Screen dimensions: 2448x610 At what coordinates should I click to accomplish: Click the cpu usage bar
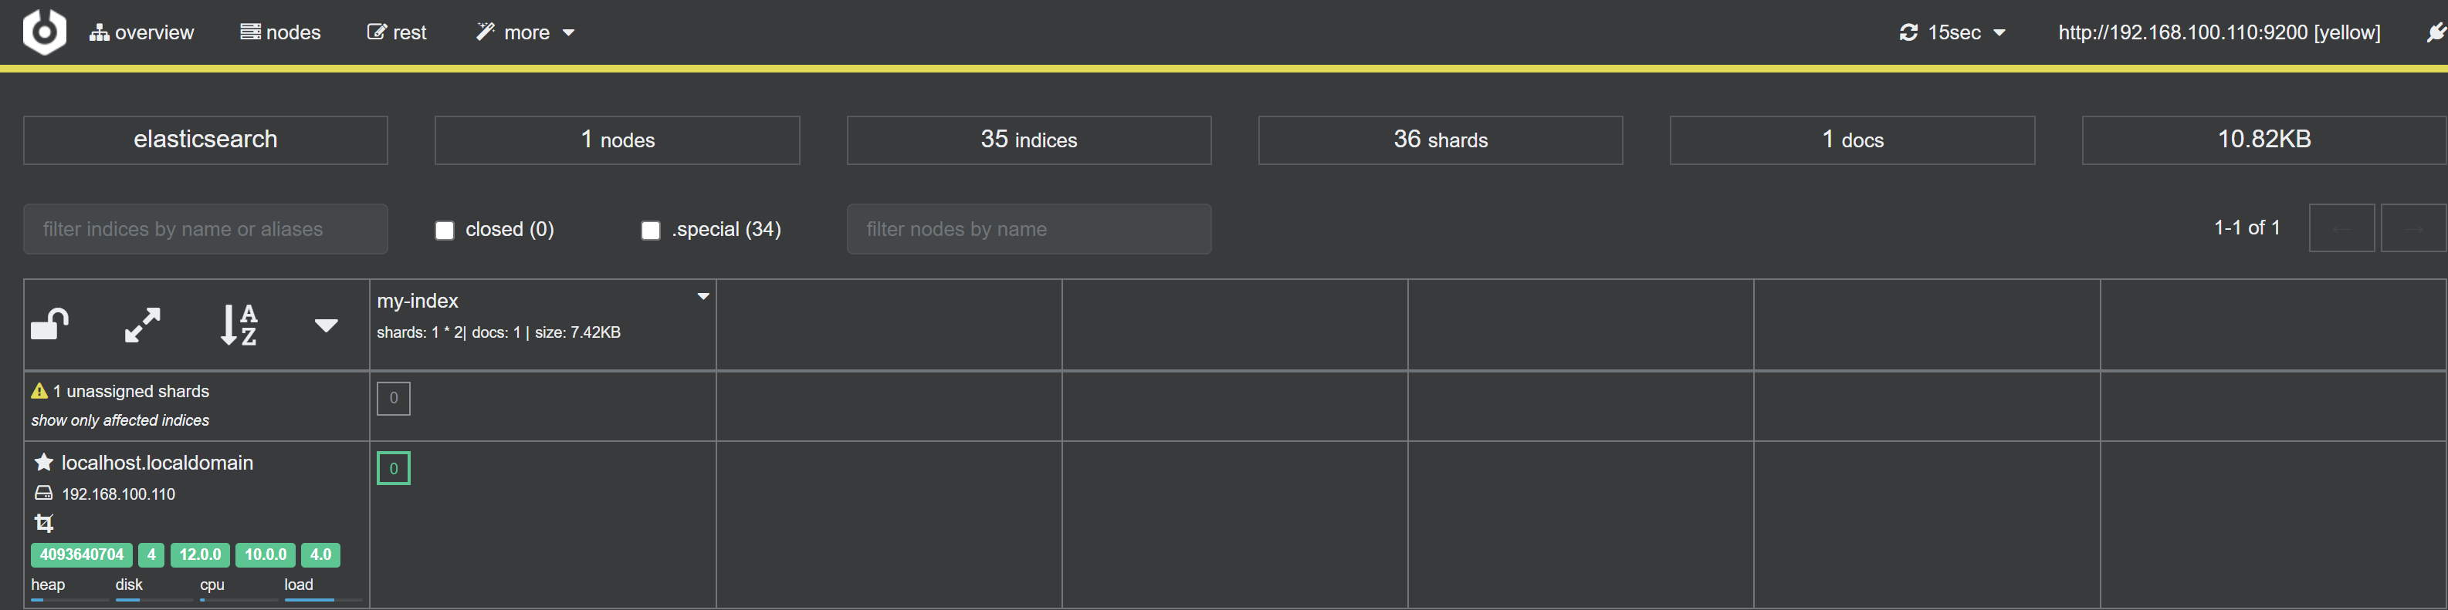tap(239, 599)
